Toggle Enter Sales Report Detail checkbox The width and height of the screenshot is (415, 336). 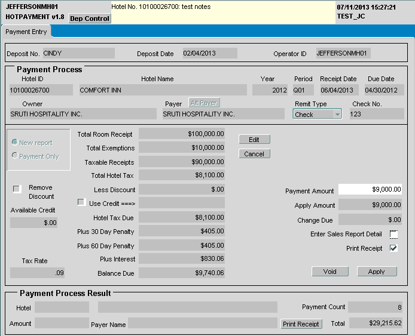393,234
